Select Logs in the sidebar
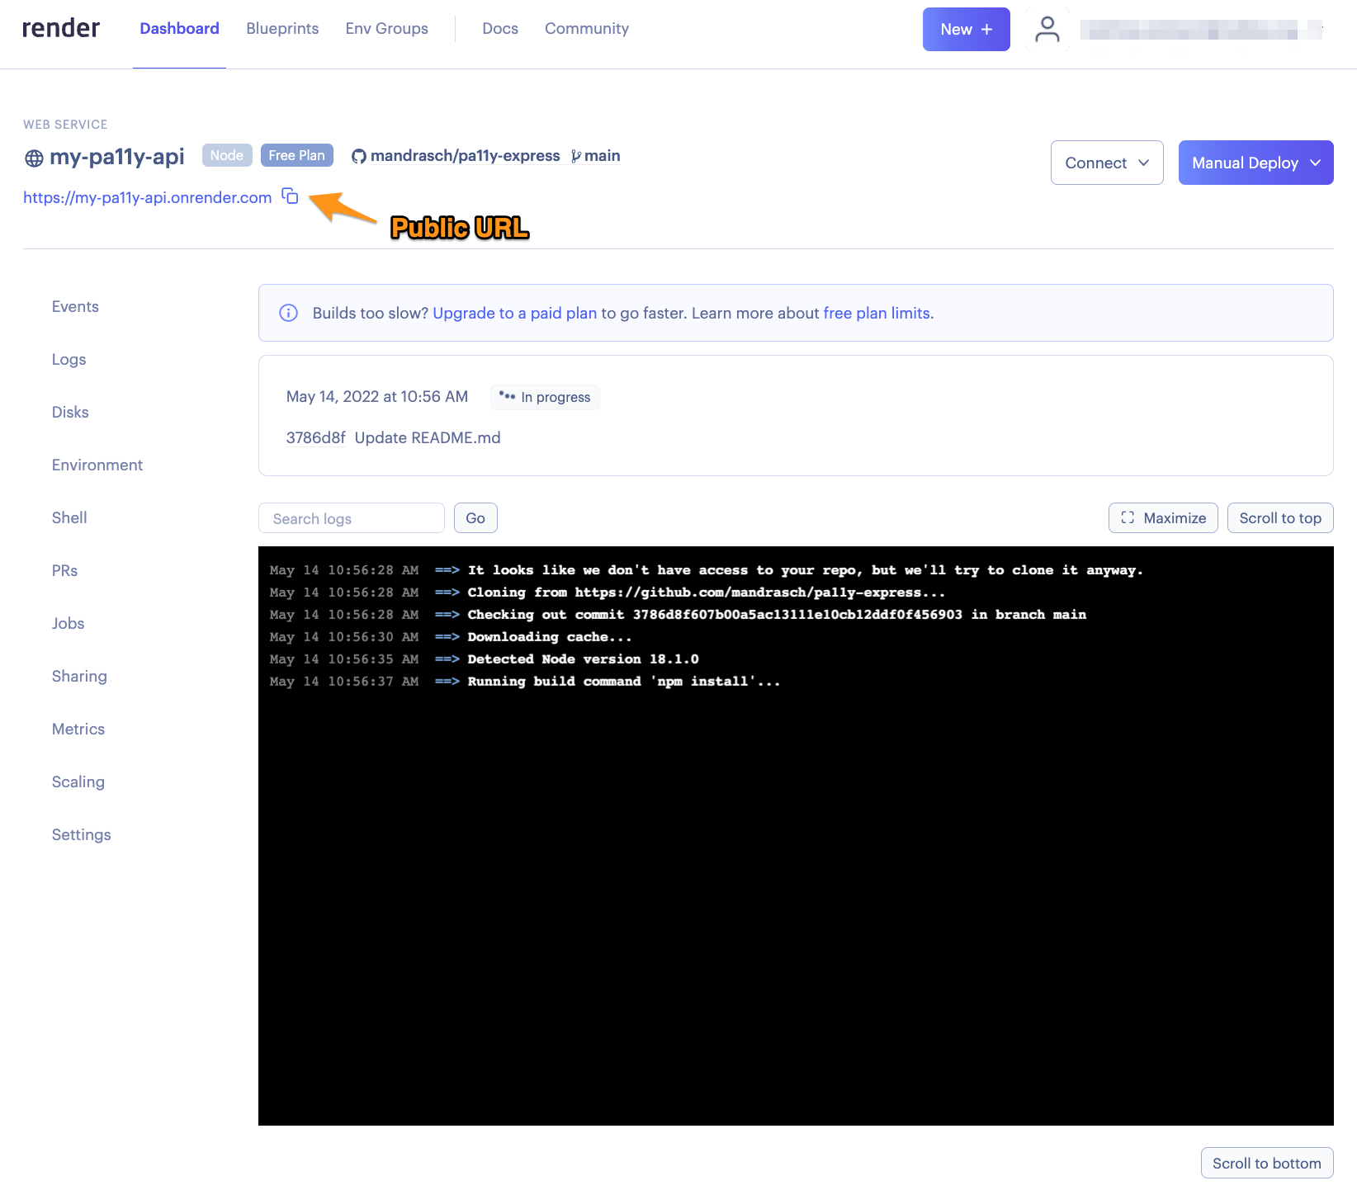Screen dimensions: 1357x1190 click(x=69, y=359)
